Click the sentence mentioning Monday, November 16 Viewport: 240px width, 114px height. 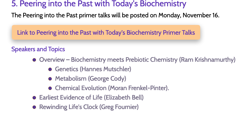click(115, 15)
